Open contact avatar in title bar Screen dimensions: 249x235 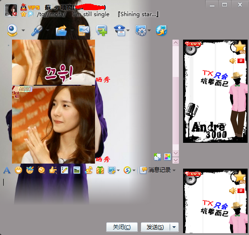[x=11, y=10]
